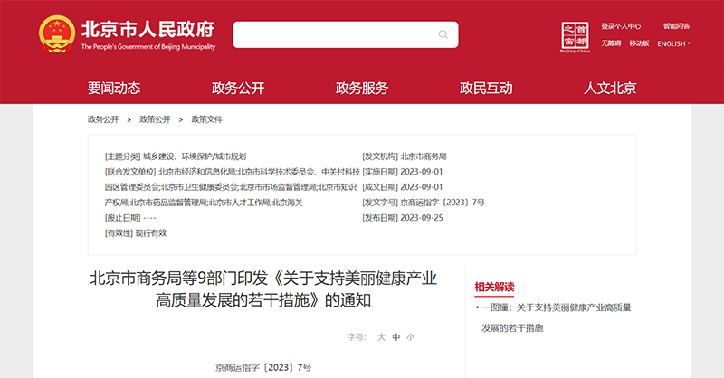This screenshot has height=378, width=724.
Task: Switch to 移动版 mobile version
Action: pos(639,43)
